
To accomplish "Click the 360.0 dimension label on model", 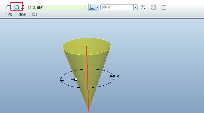I will coord(114,76).
